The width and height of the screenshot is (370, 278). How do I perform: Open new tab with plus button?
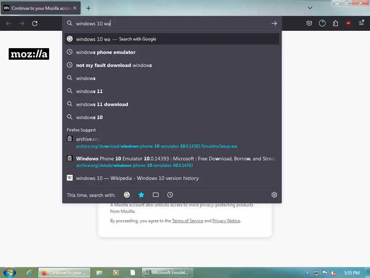(x=88, y=8)
